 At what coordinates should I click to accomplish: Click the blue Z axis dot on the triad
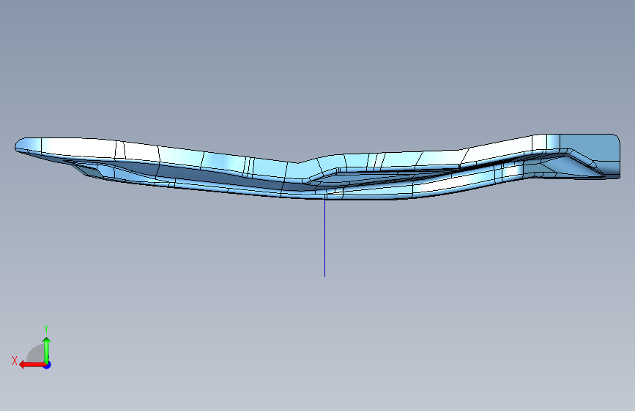point(48,365)
